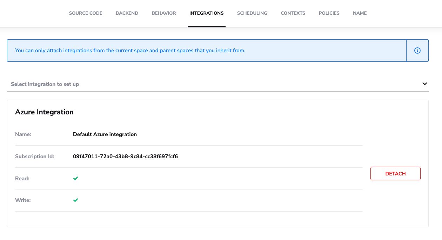The width and height of the screenshot is (442, 240).
Task: Click the Azure Integration heading
Action: tap(44, 112)
